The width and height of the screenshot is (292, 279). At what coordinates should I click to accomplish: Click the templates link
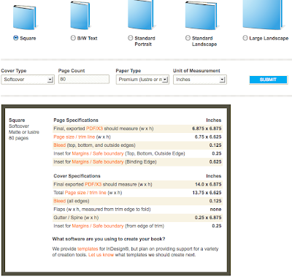coord(88,249)
